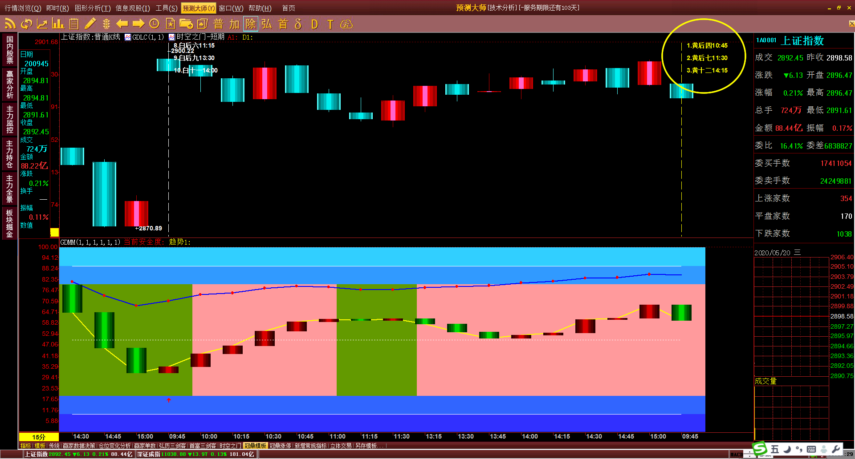Open the 预测大师(Y) menu

(199, 8)
